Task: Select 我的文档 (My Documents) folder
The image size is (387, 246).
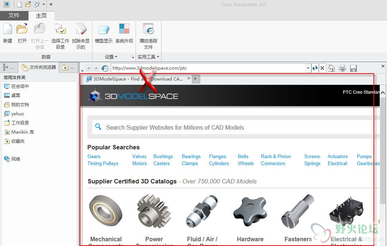Action: click(16, 105)
